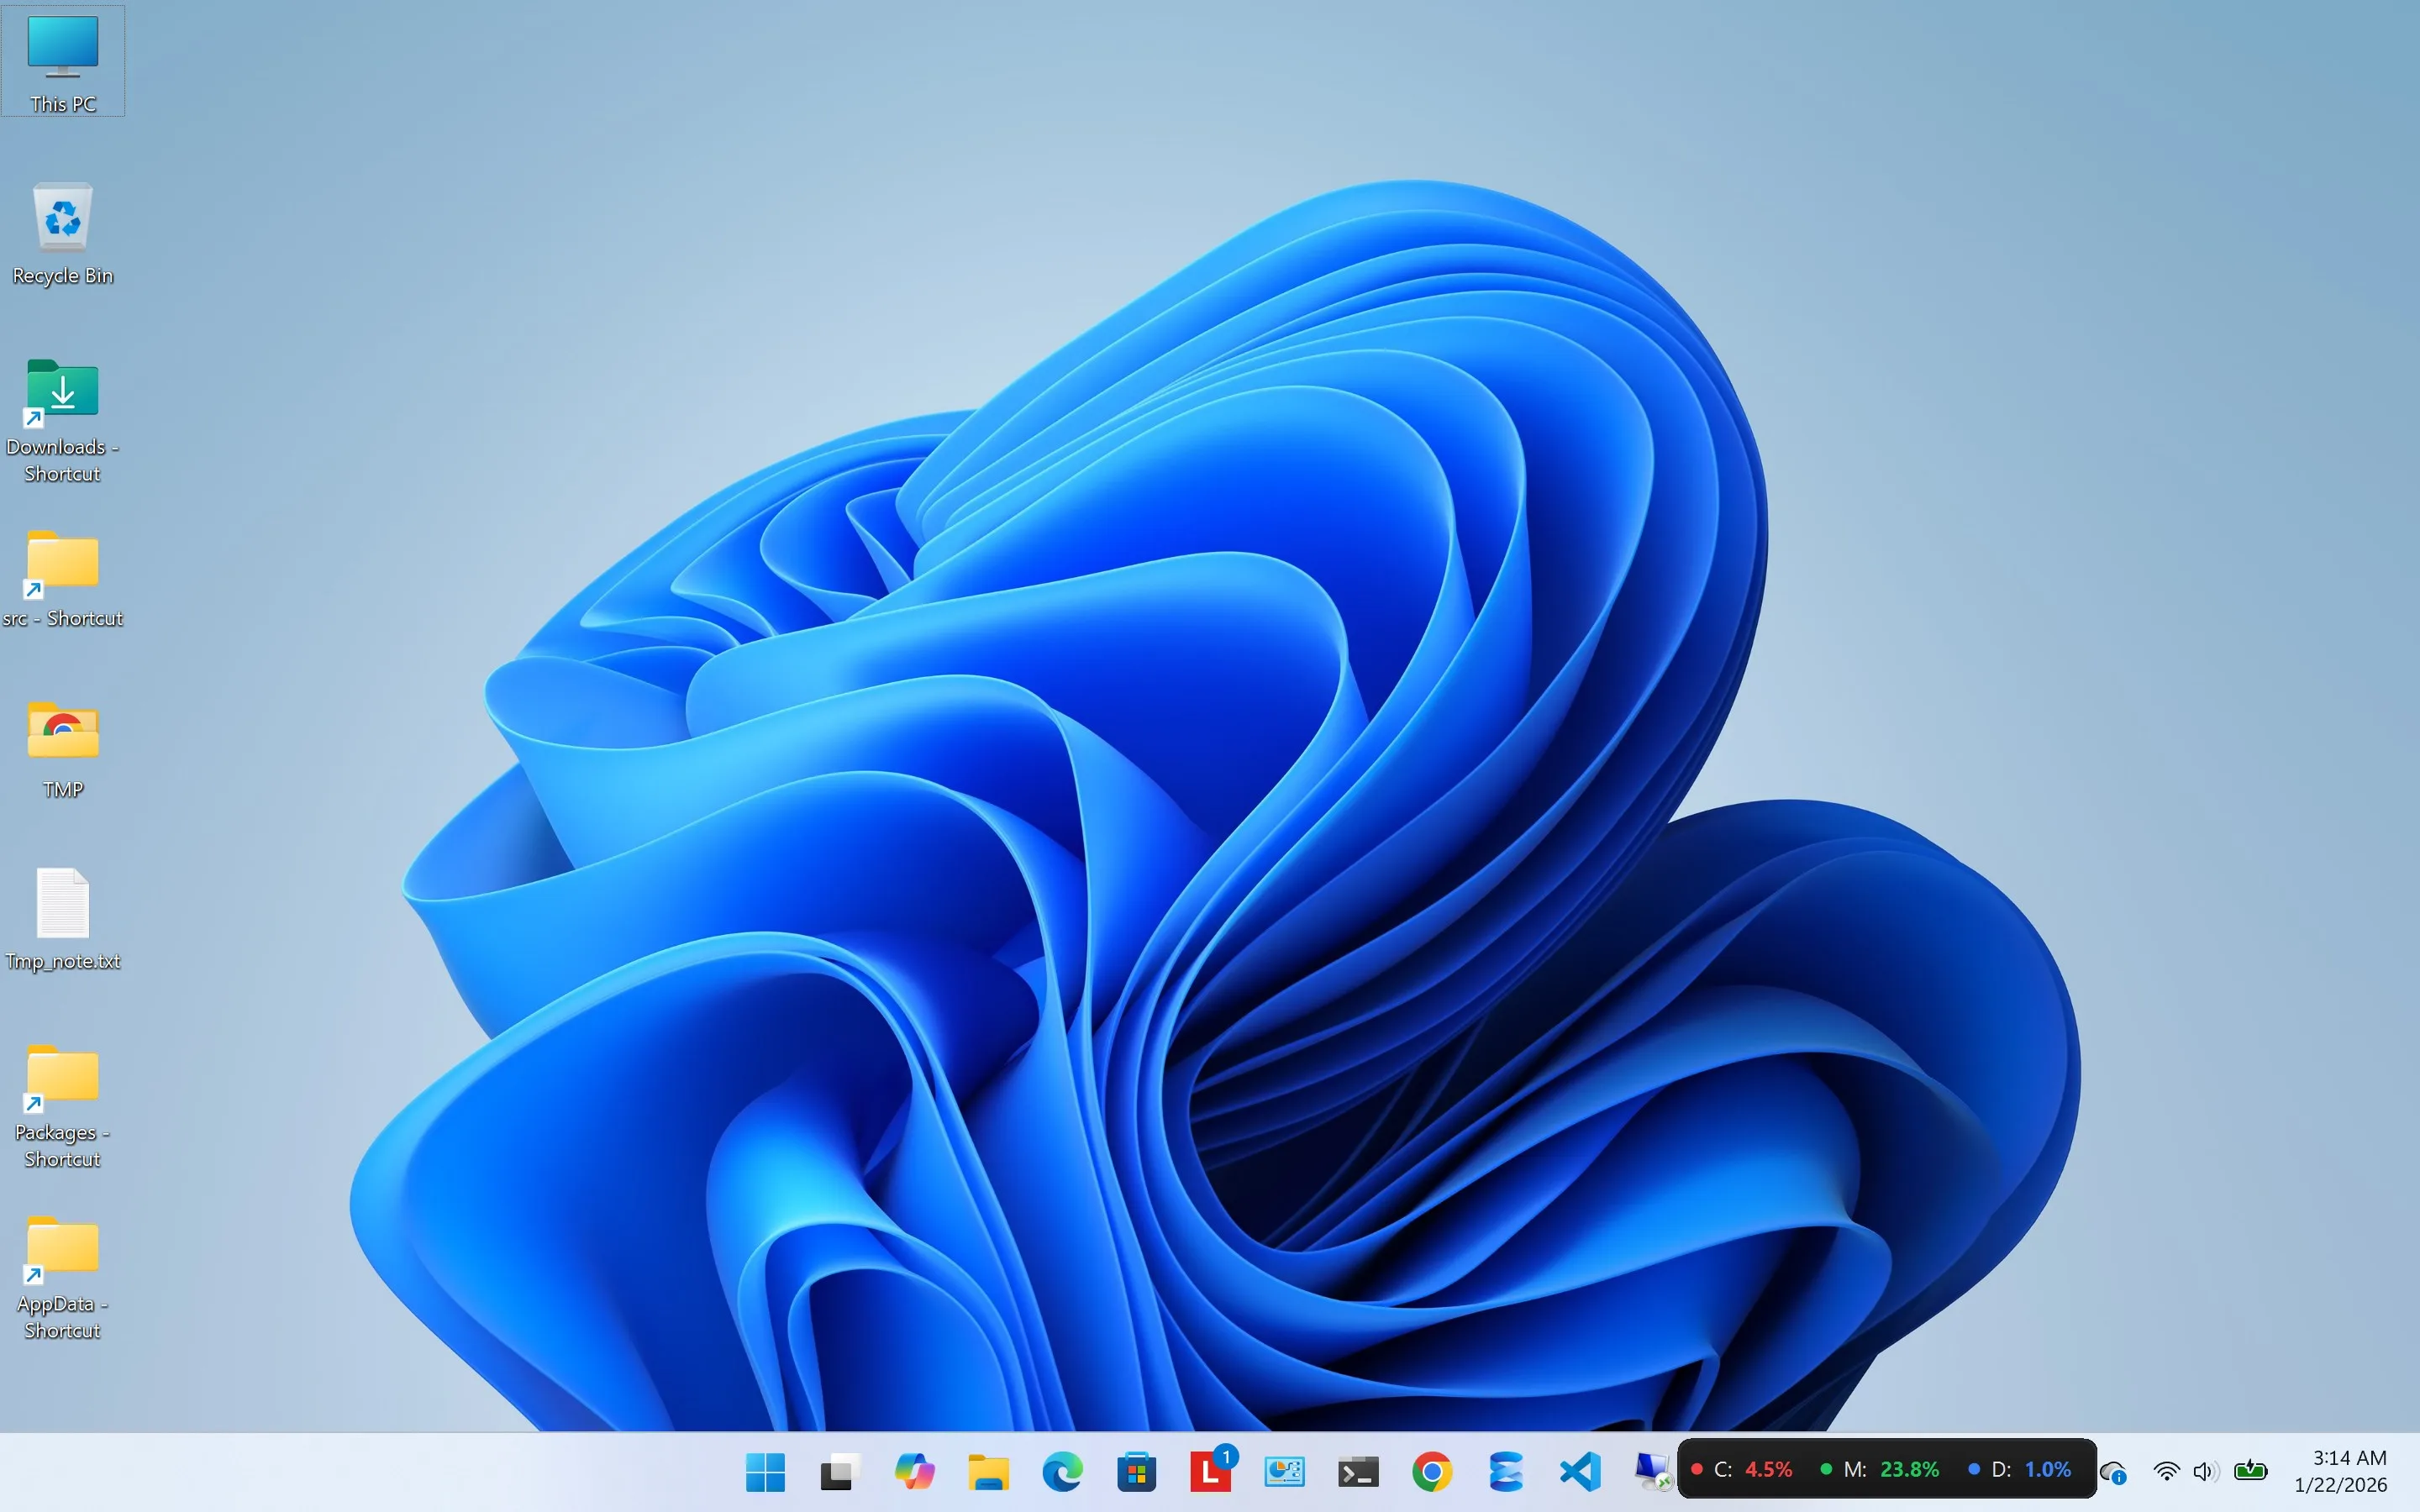The height and width of the screenshot is (1512, 2420).
Task: Launch Visual Studio Code from the taskbar
Action: (x=1580, y=1471)
